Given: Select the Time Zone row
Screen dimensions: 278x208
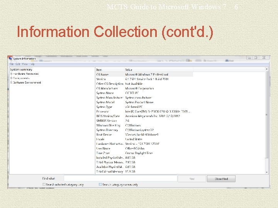Looking at the screenshot, I should coord(144,153).
